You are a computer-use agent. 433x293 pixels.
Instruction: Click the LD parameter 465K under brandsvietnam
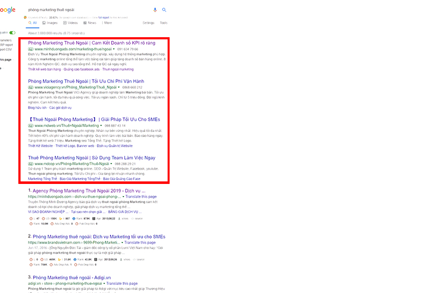(x=48, y=259)
